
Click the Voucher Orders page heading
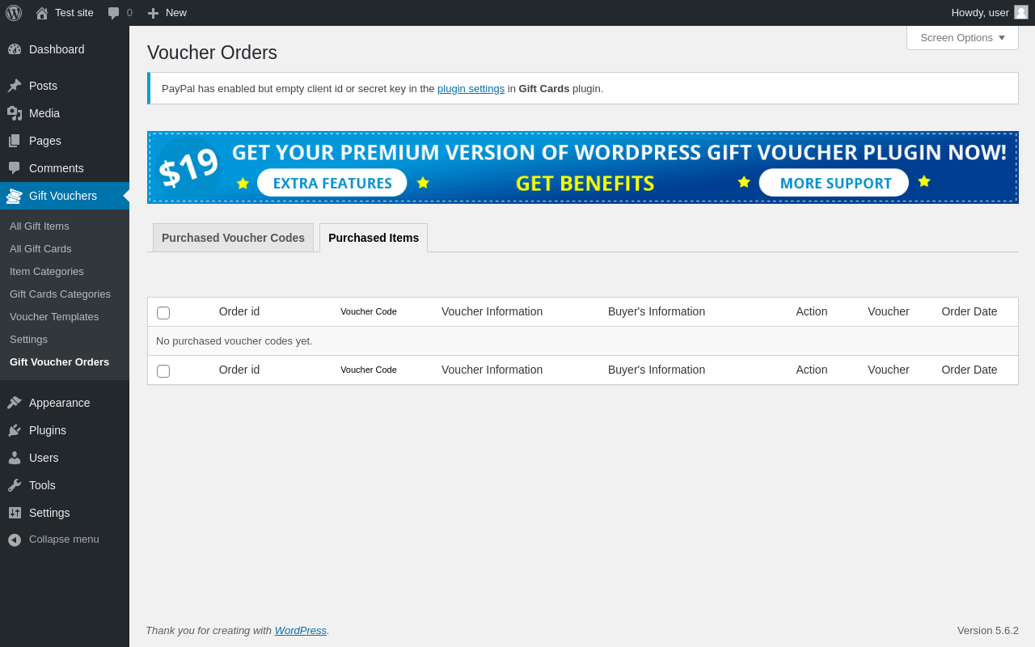[x=212, y=53]
